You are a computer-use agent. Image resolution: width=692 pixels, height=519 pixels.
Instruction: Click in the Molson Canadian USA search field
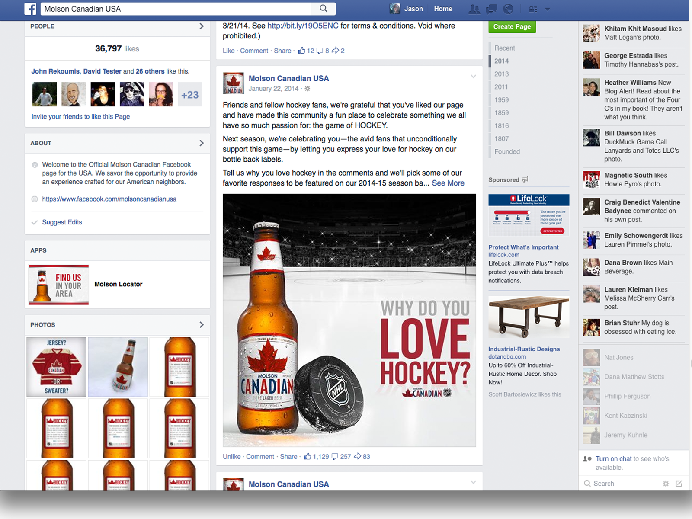click(176, 9)
